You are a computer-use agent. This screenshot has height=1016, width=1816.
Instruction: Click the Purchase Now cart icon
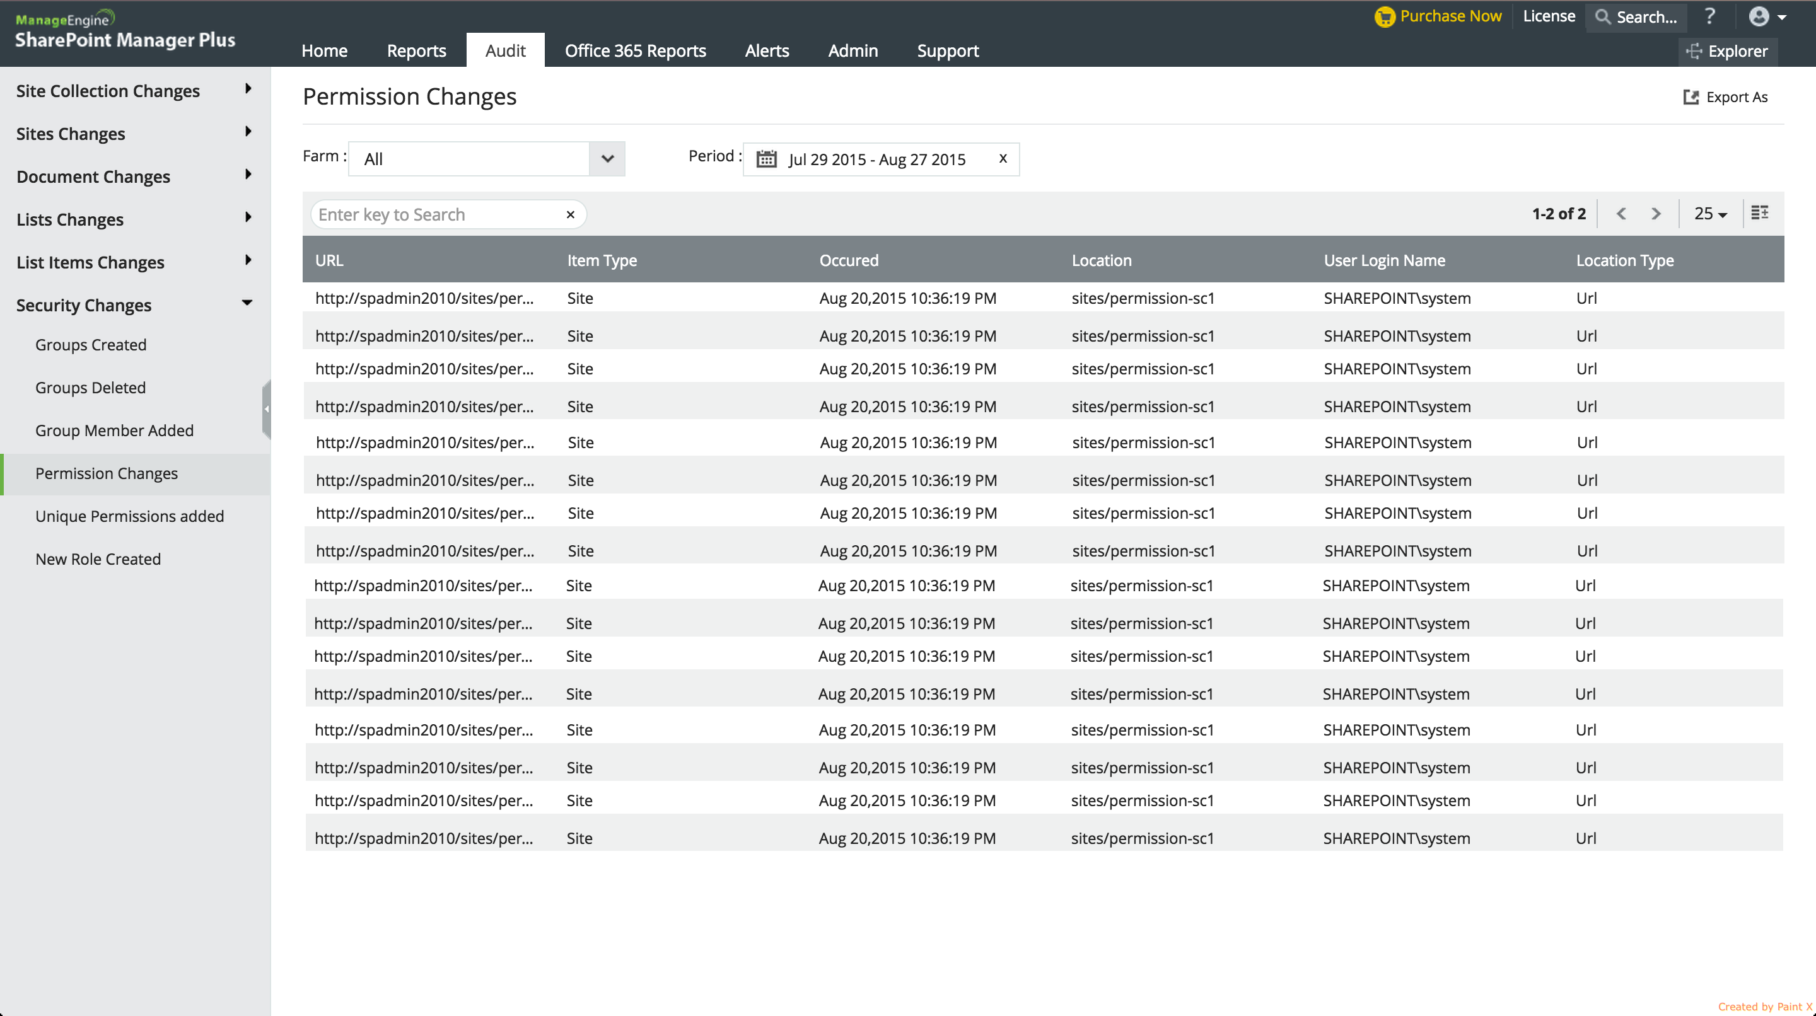1385,16
